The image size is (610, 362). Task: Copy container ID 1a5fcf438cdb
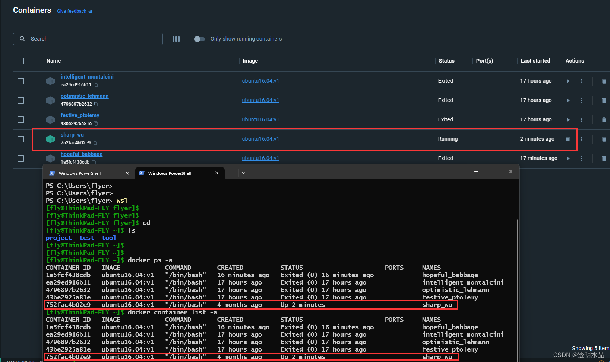[94, 162]
